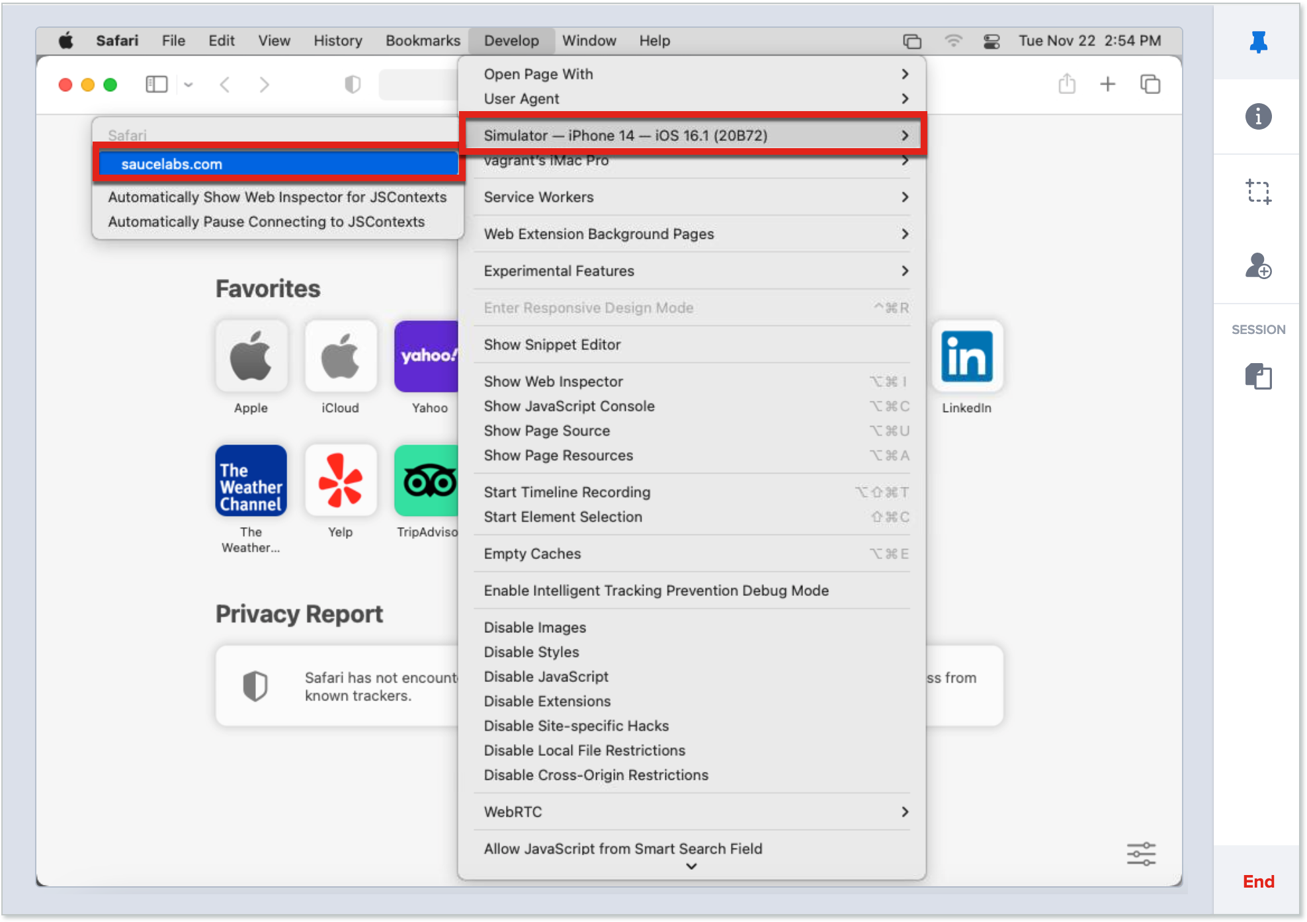
Task: Click the share icon in Safari toolbar
Action: point(1066,84)
